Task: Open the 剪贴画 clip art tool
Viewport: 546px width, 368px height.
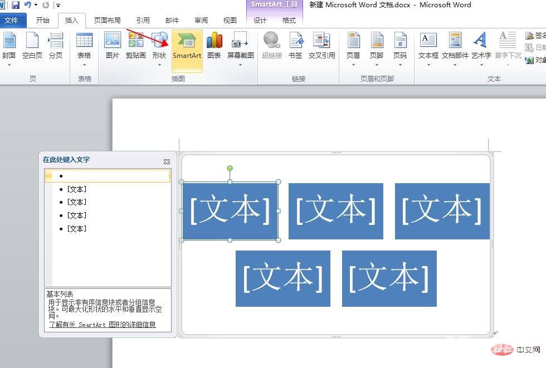Action: point(135,46)
